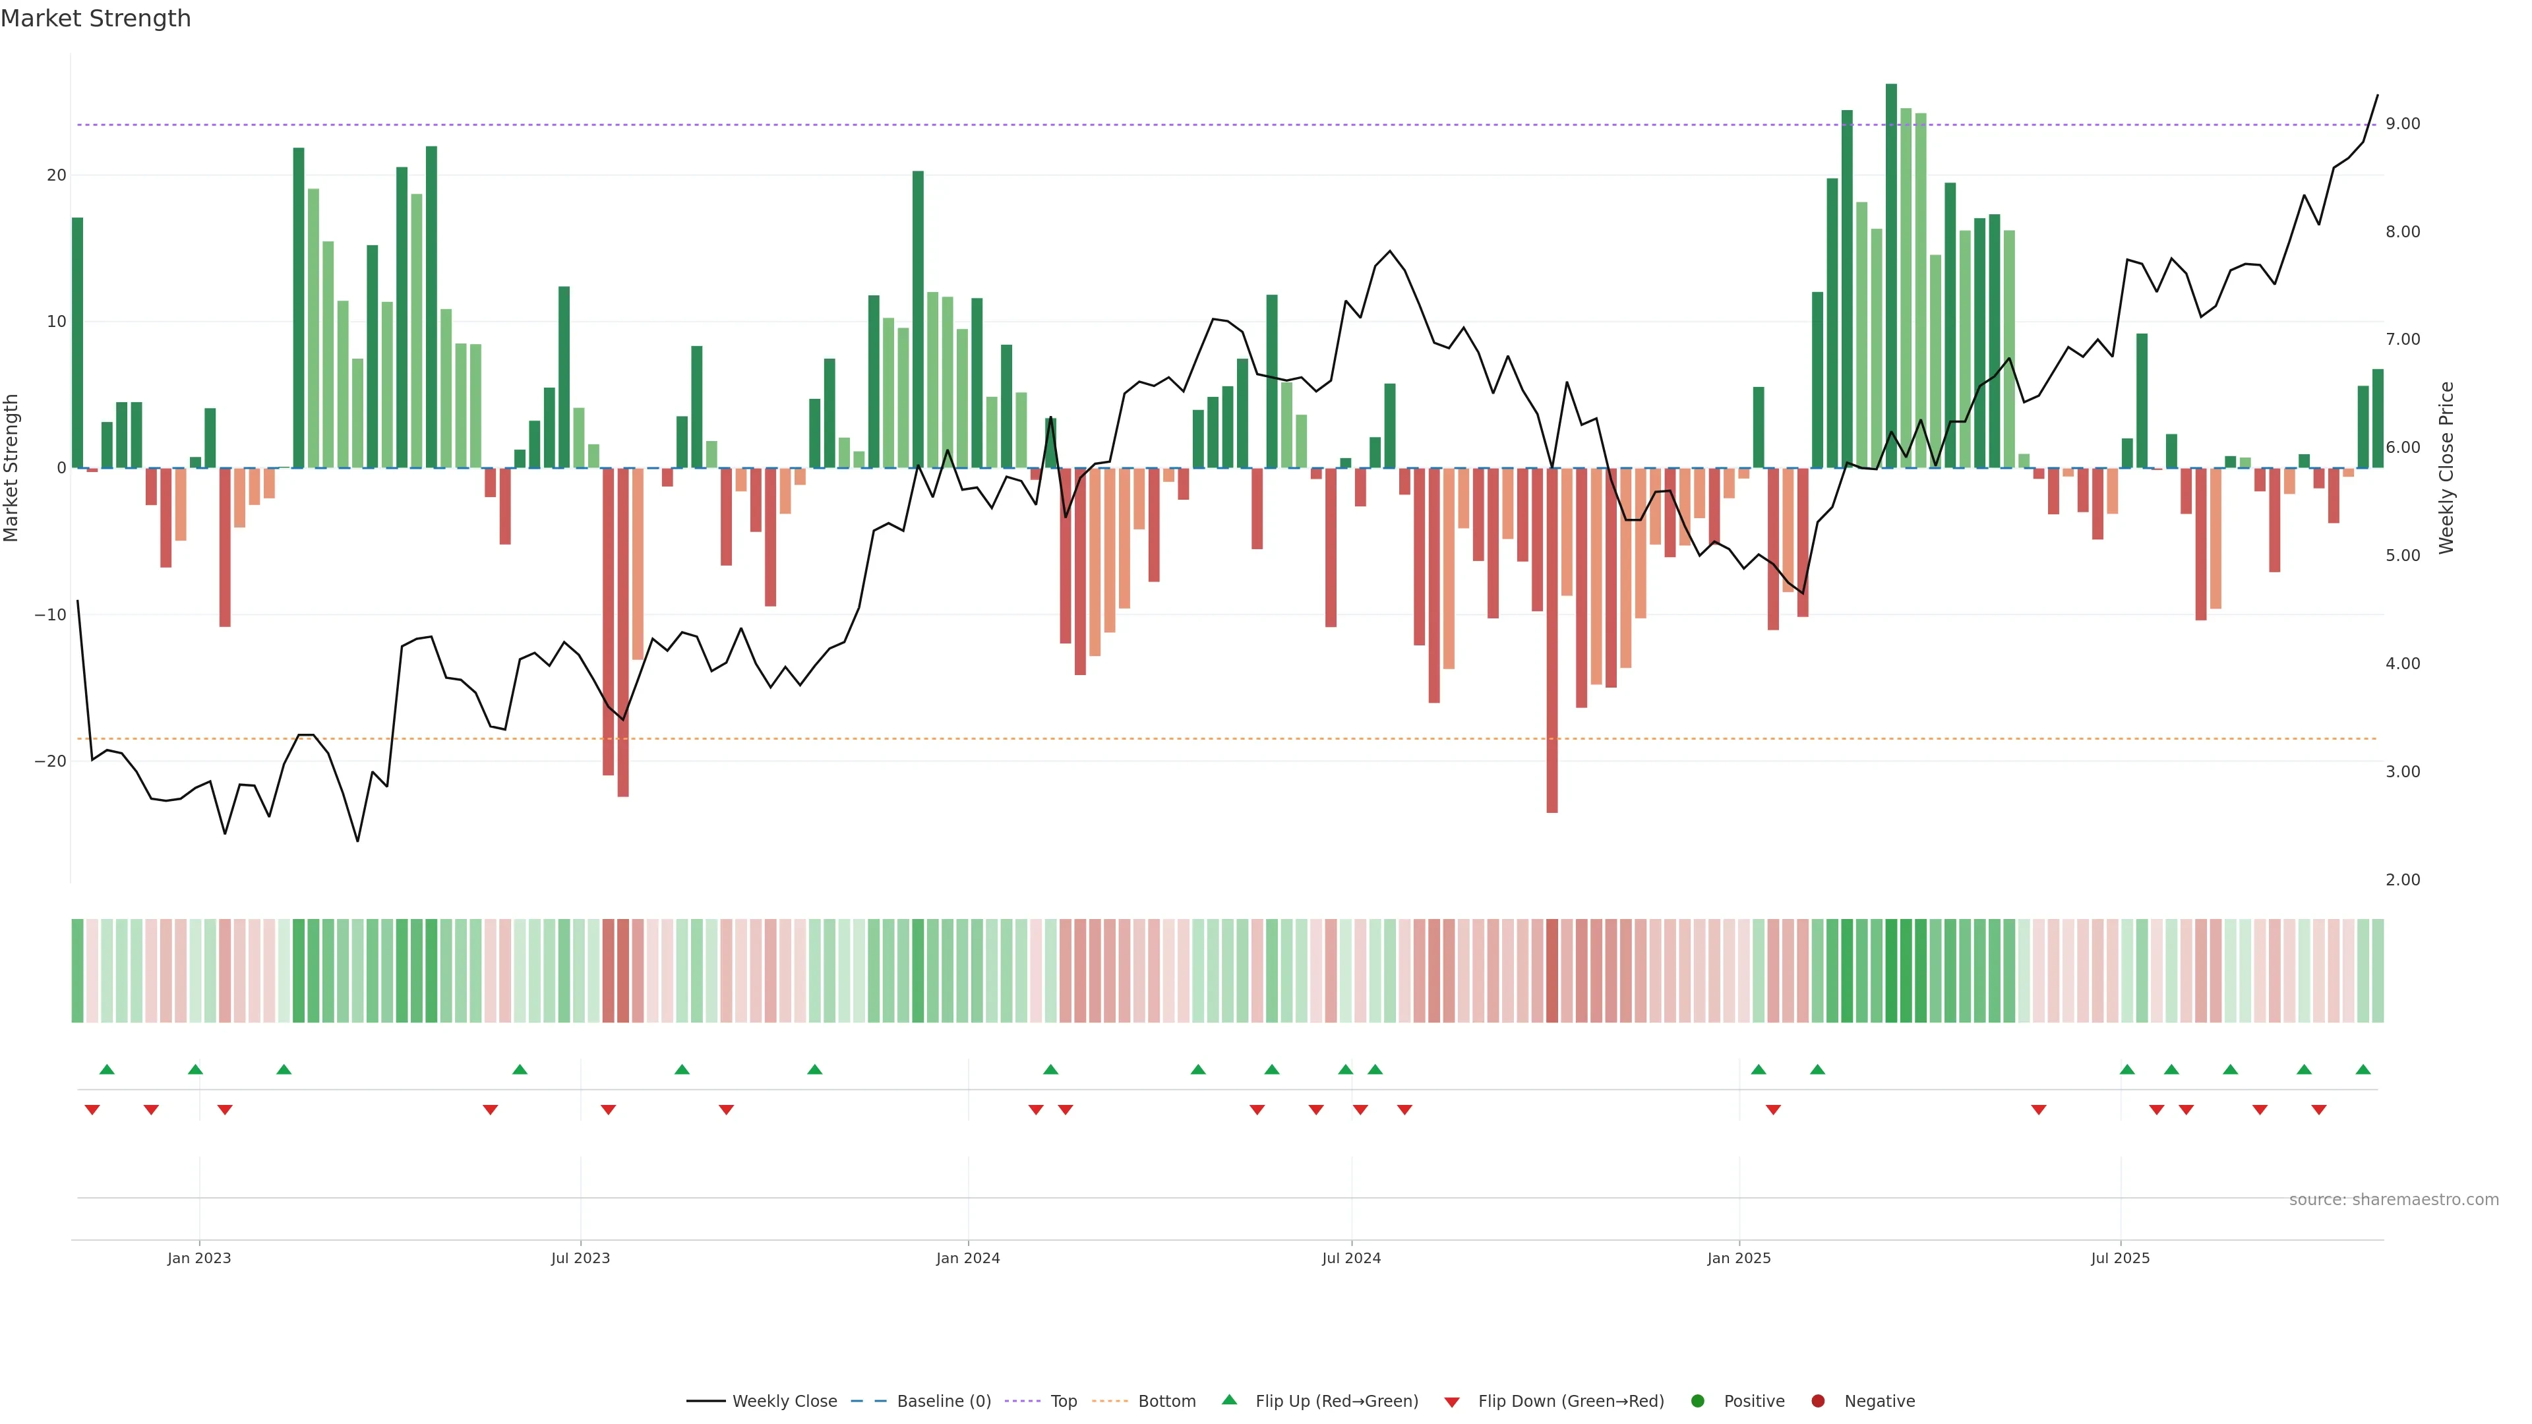Click the green Positive circle in legend
2532x1424 pixels.
coord(1697,1402)
